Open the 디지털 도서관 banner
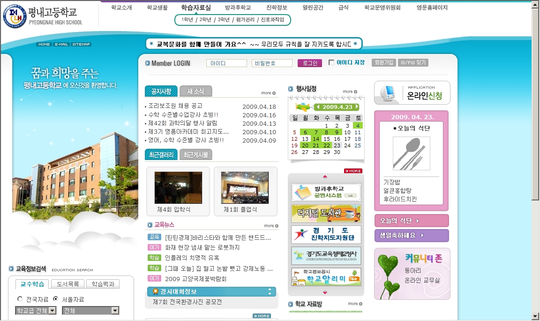The height and width of the screenshot is (321, 540). (326, 214)
